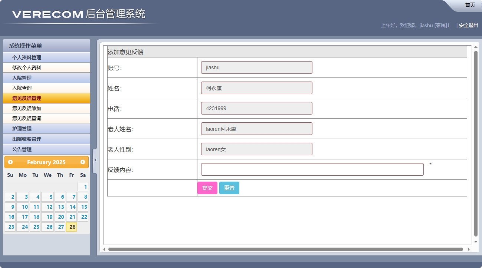Image resolution: width=482 pixels, height=268 pixels.
Task: Click the scrollbar up arrow on the right
Action: coord(475,46)
